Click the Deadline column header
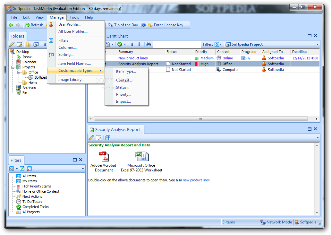 point(305,52)
